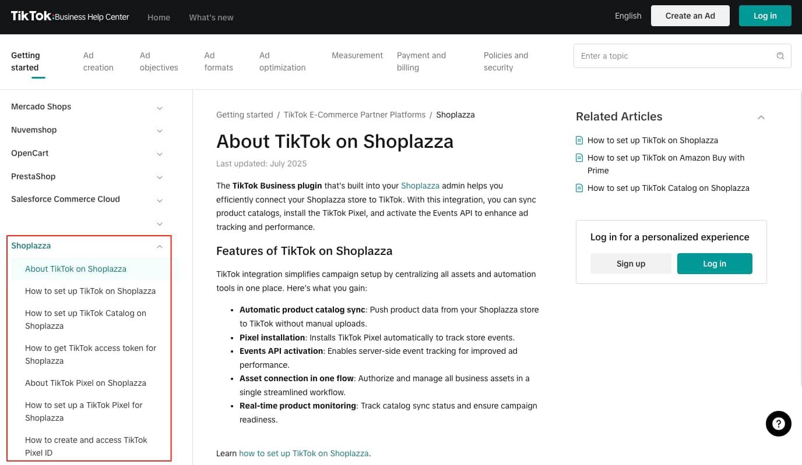
Task: Click the search magnifier icon
Action: click(780, 55)
